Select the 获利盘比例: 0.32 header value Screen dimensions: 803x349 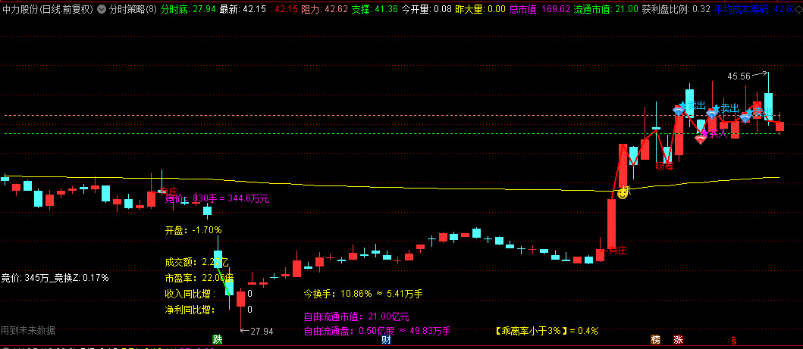(676, 9)
